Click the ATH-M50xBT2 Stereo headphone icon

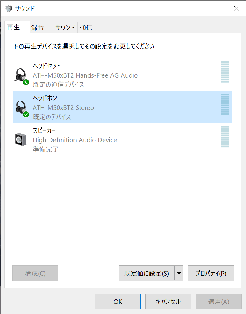click(21, 109)
